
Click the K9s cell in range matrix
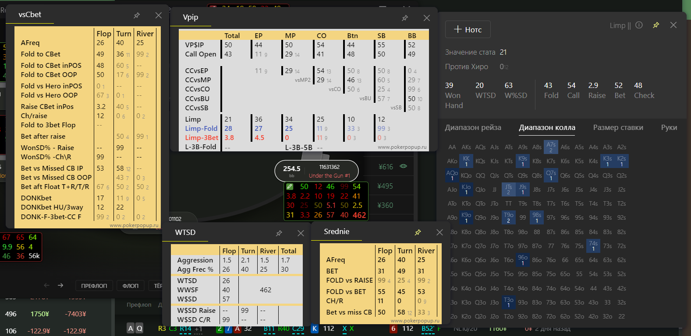coord(523,161)
